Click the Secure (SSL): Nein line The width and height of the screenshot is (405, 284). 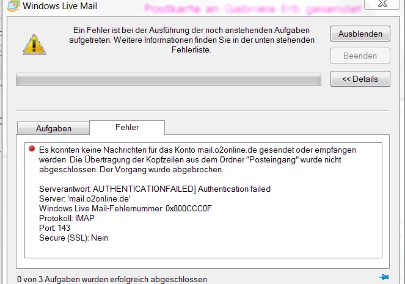click(x=73, y=238)
